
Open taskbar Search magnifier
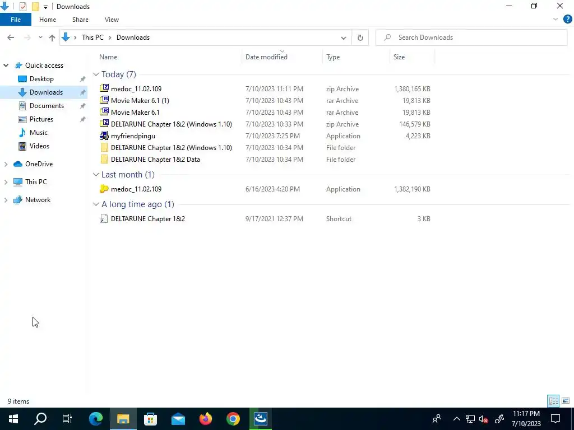pos(40,419)
